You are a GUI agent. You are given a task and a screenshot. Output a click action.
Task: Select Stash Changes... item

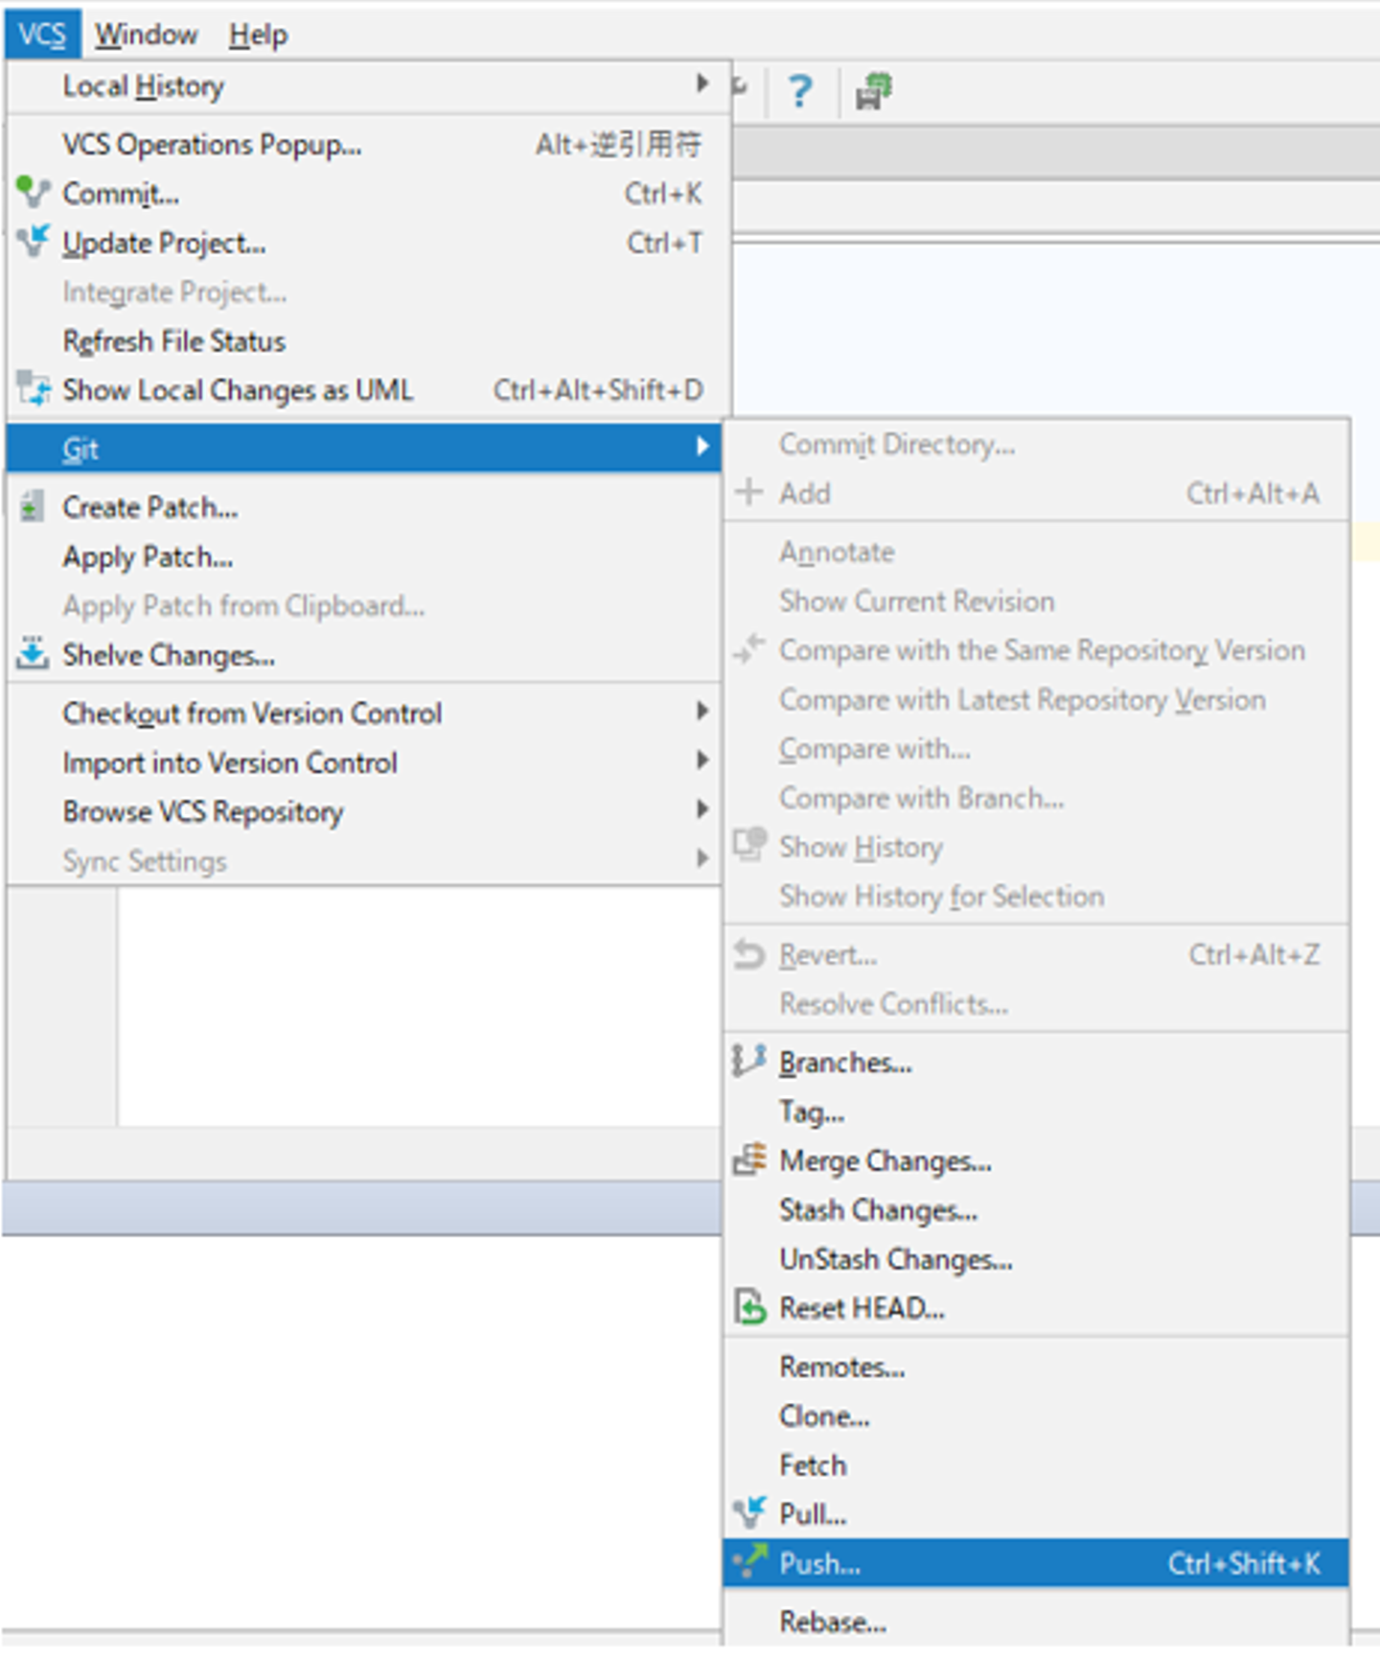[x=1037, y=1210]
